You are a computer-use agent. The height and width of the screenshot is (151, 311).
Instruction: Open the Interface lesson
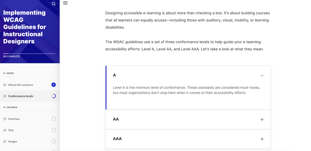tap(14, 119)
